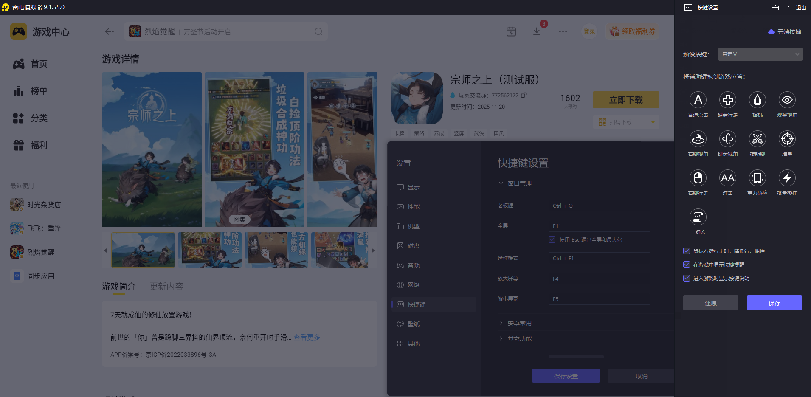811x397 pixels.
Task: Uncheck 使用 Esc 退出全屏和最大化
Action: pyautogui.click(x=552, y=239)
